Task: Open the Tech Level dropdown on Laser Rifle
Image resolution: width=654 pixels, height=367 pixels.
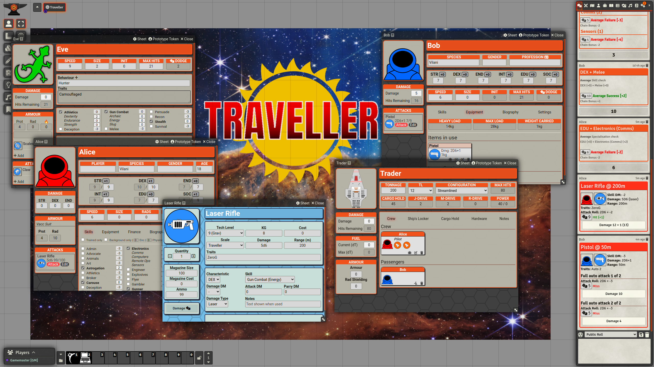Action: click(225, 233)
